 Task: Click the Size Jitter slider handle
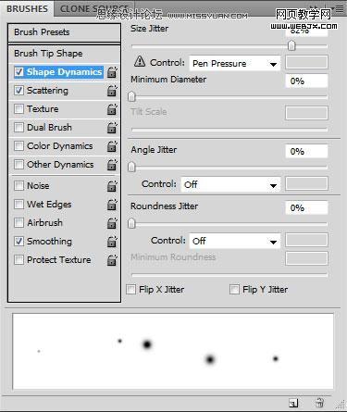click(x=291, y=46)
